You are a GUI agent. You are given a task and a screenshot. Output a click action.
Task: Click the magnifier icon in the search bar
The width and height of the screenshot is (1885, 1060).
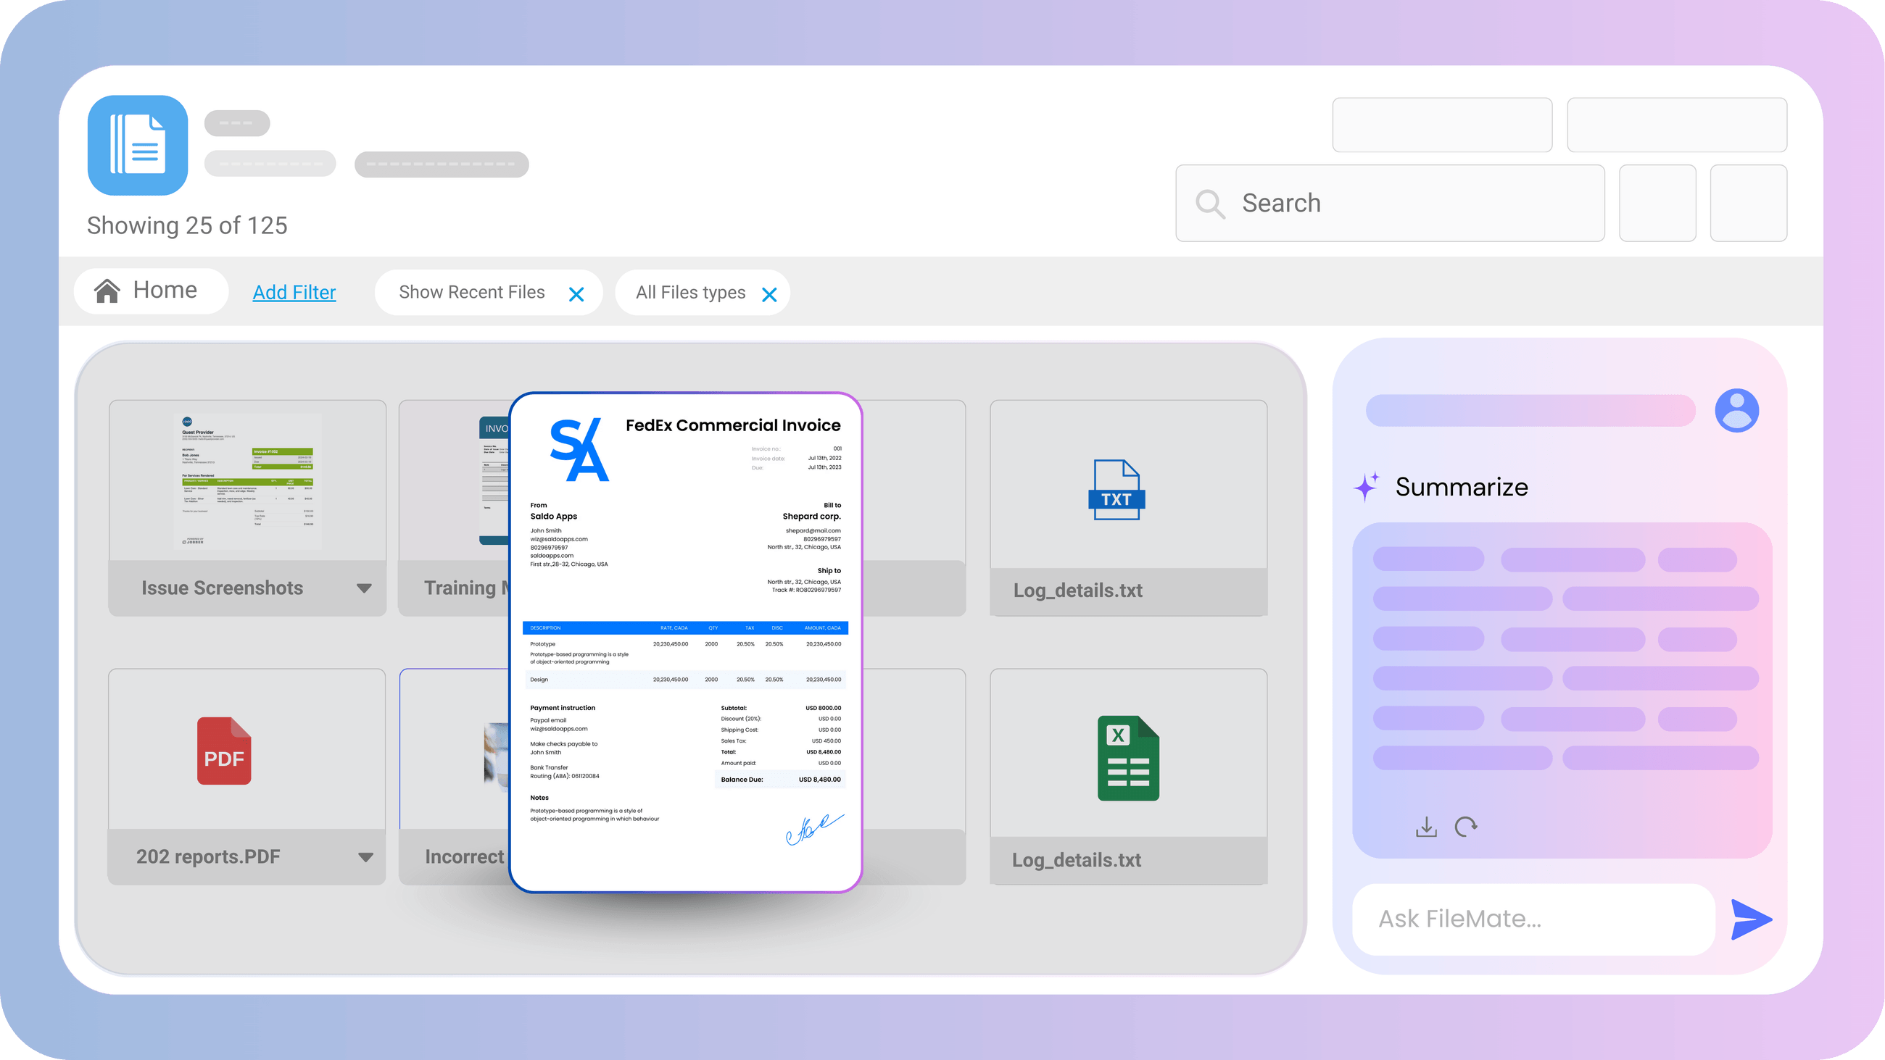tap(1210, 204)
